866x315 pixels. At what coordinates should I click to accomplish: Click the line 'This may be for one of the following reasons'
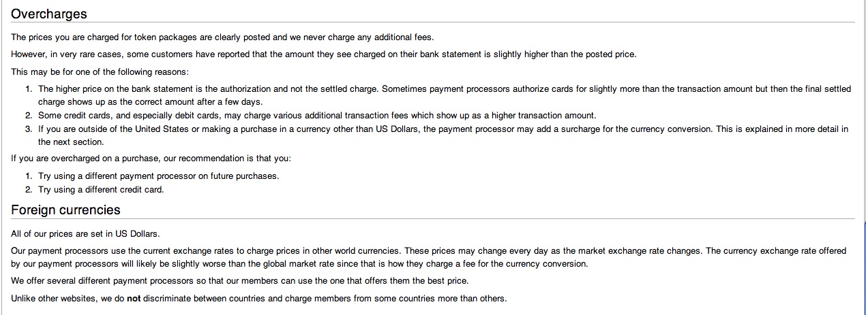(100, 71)
